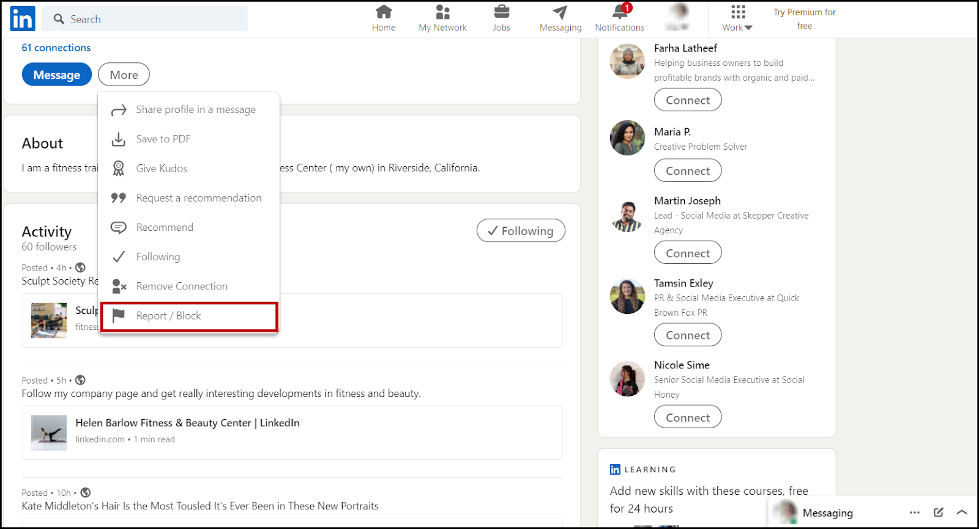Click the messaging overlay options ellipsis

click(x=915, y=513)
